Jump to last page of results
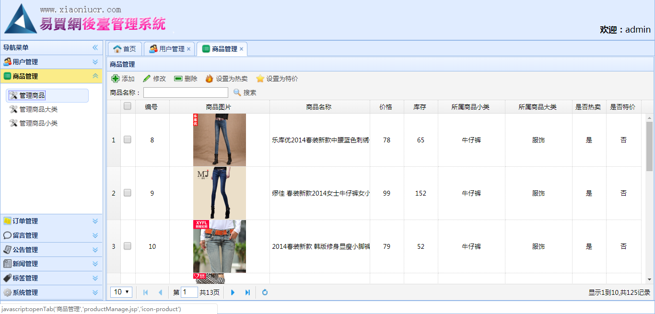The height and width of the screenshot is (314, 655). point(247,292)
